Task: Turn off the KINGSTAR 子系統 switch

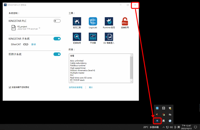Action: [x=57, y=39]
